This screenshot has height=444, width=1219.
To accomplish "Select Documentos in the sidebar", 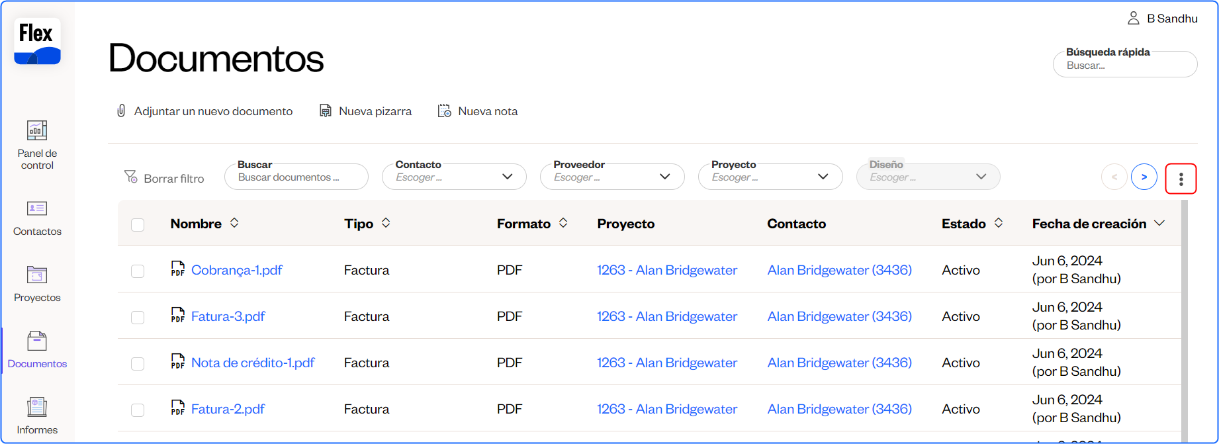I will point(37,350).
